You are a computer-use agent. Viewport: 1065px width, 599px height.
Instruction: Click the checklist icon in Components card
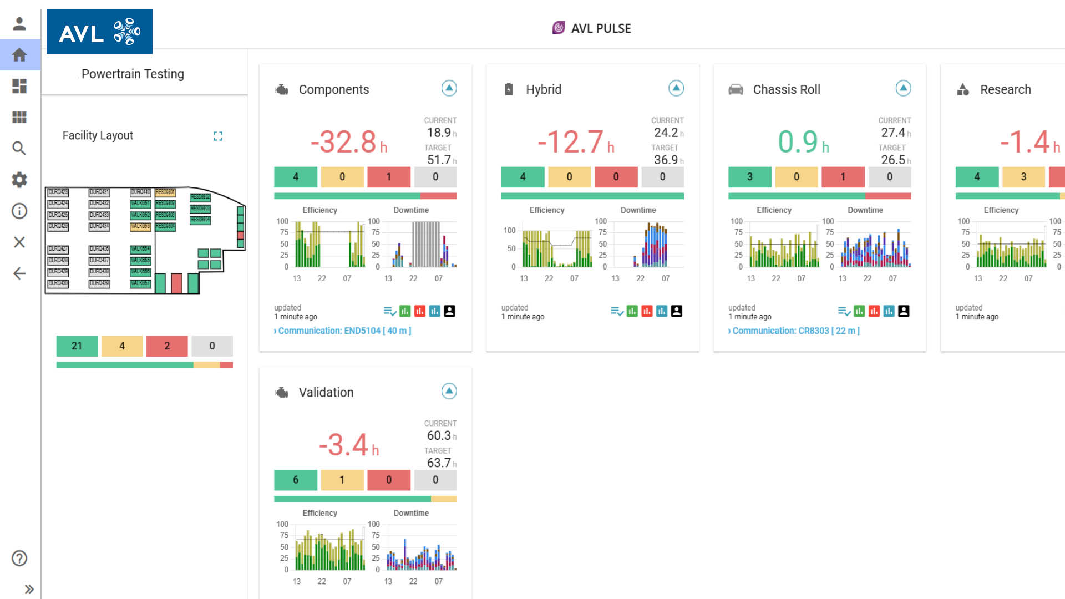(389, 311)
